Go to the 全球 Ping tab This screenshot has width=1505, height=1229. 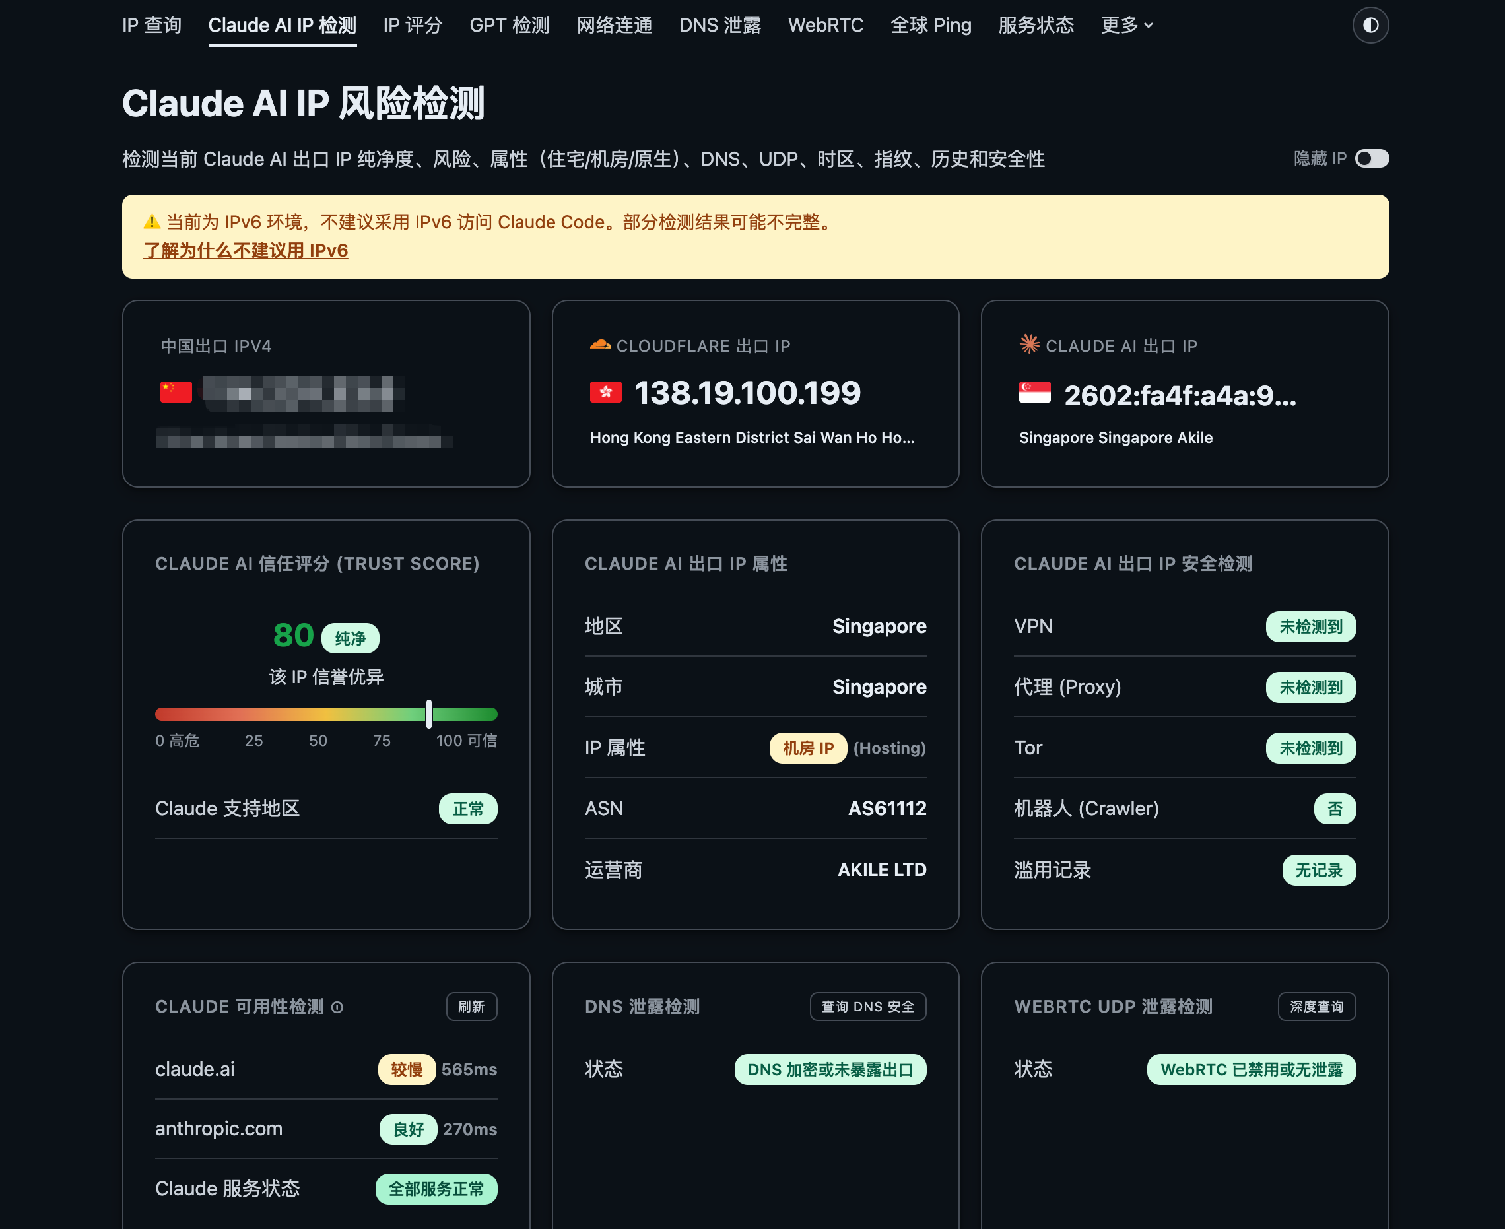(930, 26)
